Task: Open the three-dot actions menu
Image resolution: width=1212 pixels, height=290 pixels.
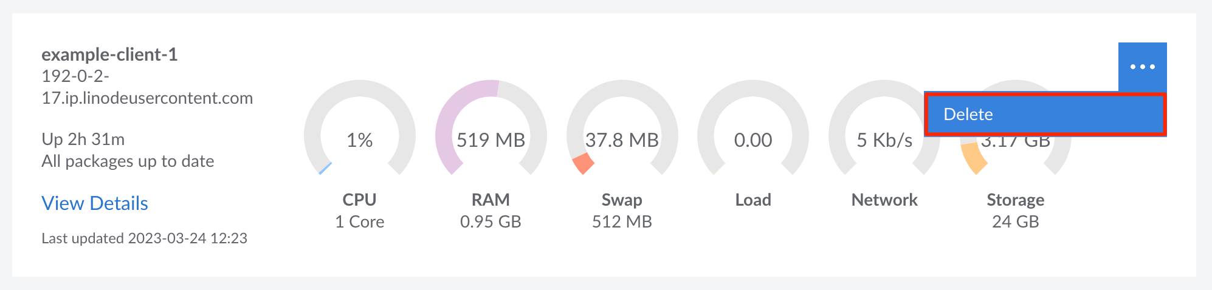Action: [x=1142, y=67]
